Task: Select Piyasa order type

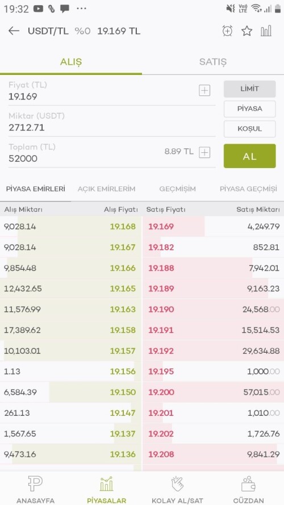Action: pyautogui.click(x=249, y=109)
